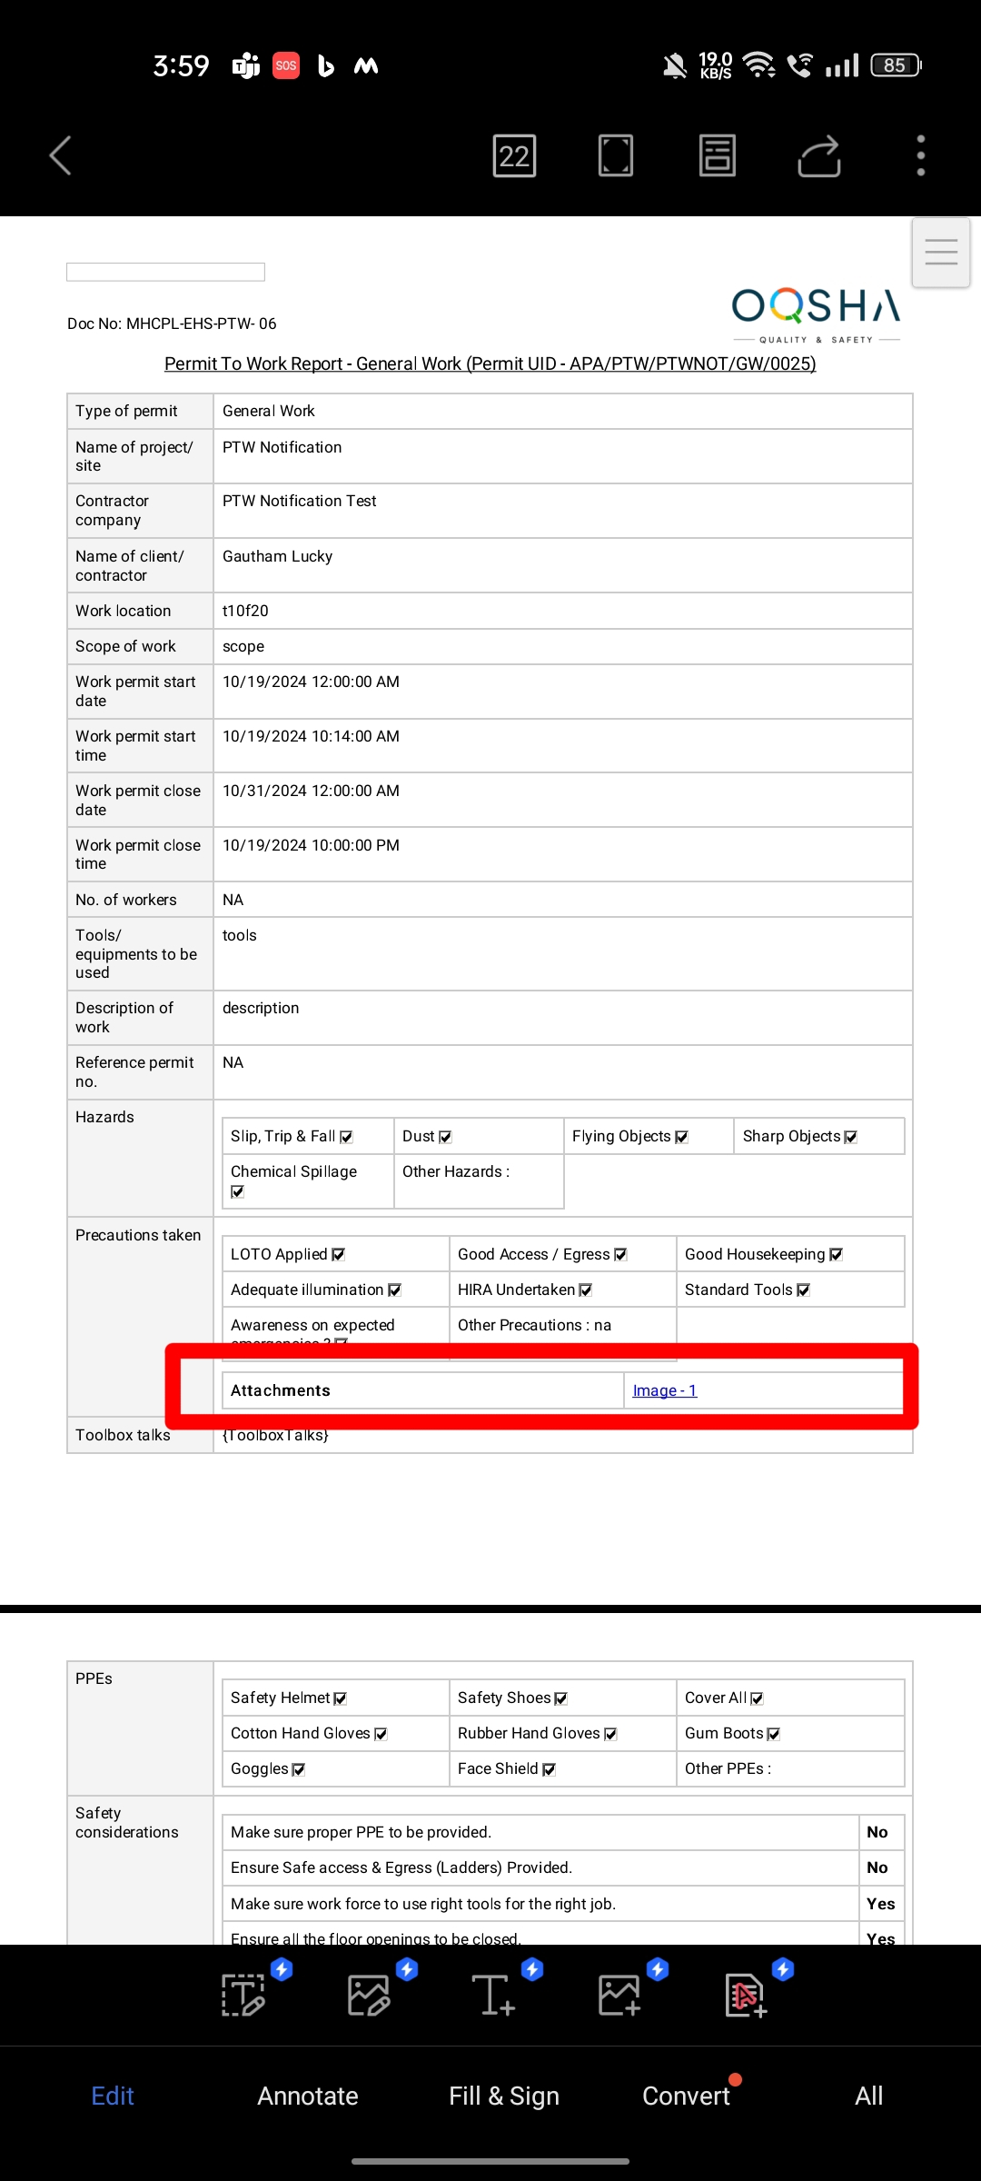Switch to the Annotate tab

(308, 2096)
